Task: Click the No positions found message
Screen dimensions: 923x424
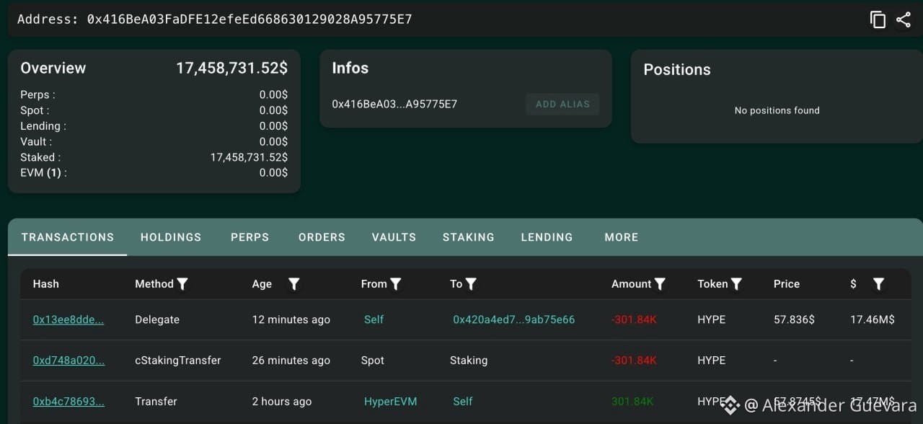Action: 777,110
